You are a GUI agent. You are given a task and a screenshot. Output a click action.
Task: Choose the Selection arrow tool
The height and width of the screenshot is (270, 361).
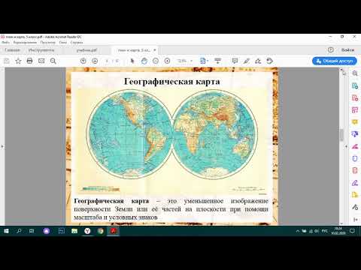tap(132, 61)
